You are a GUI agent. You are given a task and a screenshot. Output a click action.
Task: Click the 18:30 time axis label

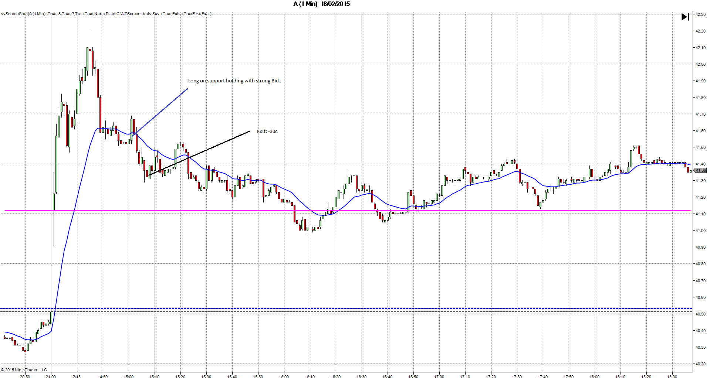point(672,377)
